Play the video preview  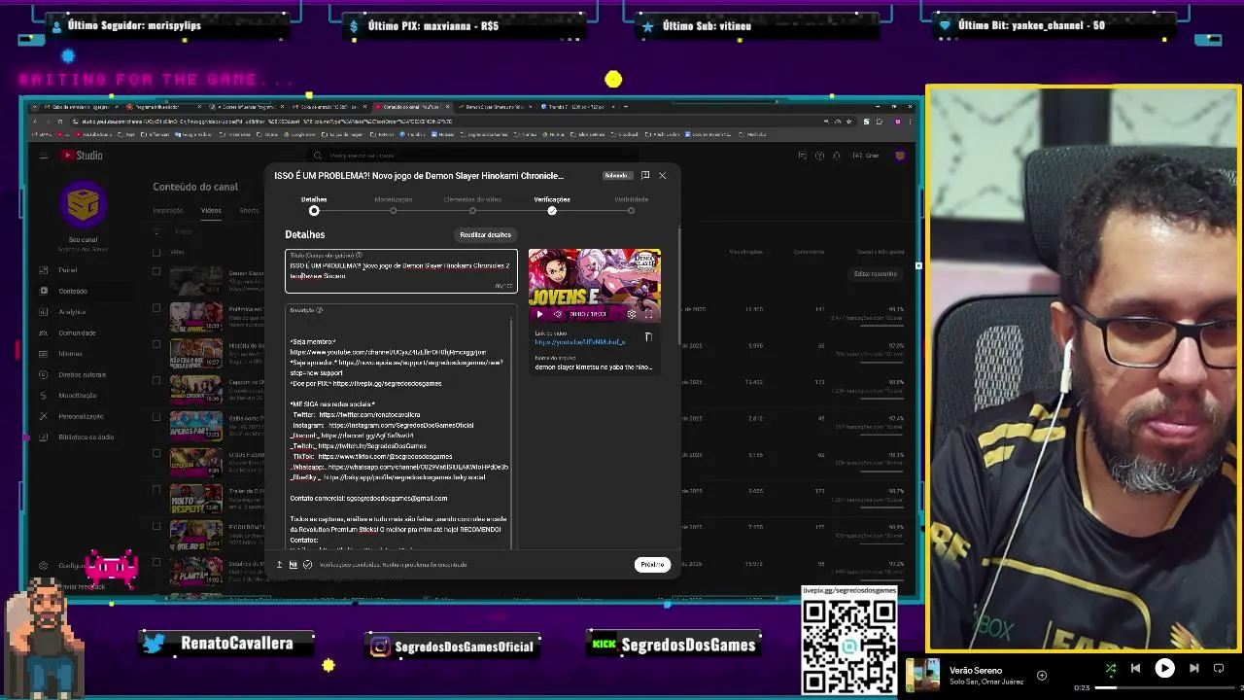(x=540, y=314)
